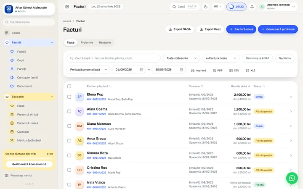Screen dimensions: 303x189
Task: Check Cristina Rus invoice checkbox
Action: click(x=69, y=170)
